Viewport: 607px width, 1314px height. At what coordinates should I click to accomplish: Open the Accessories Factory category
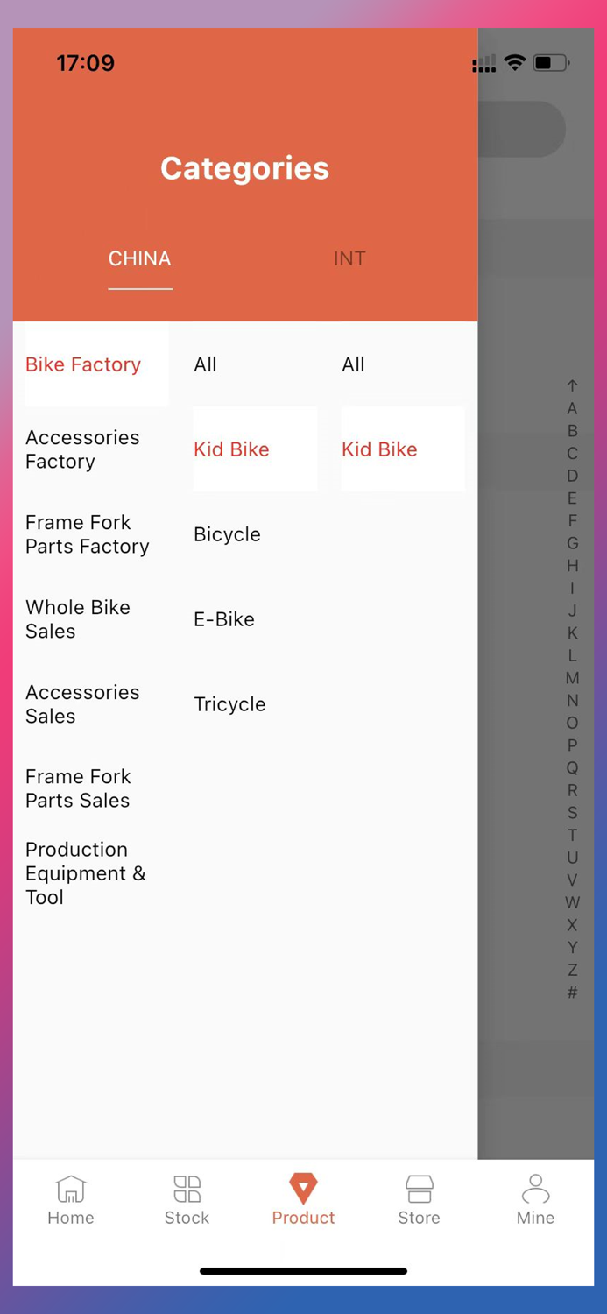82,449
